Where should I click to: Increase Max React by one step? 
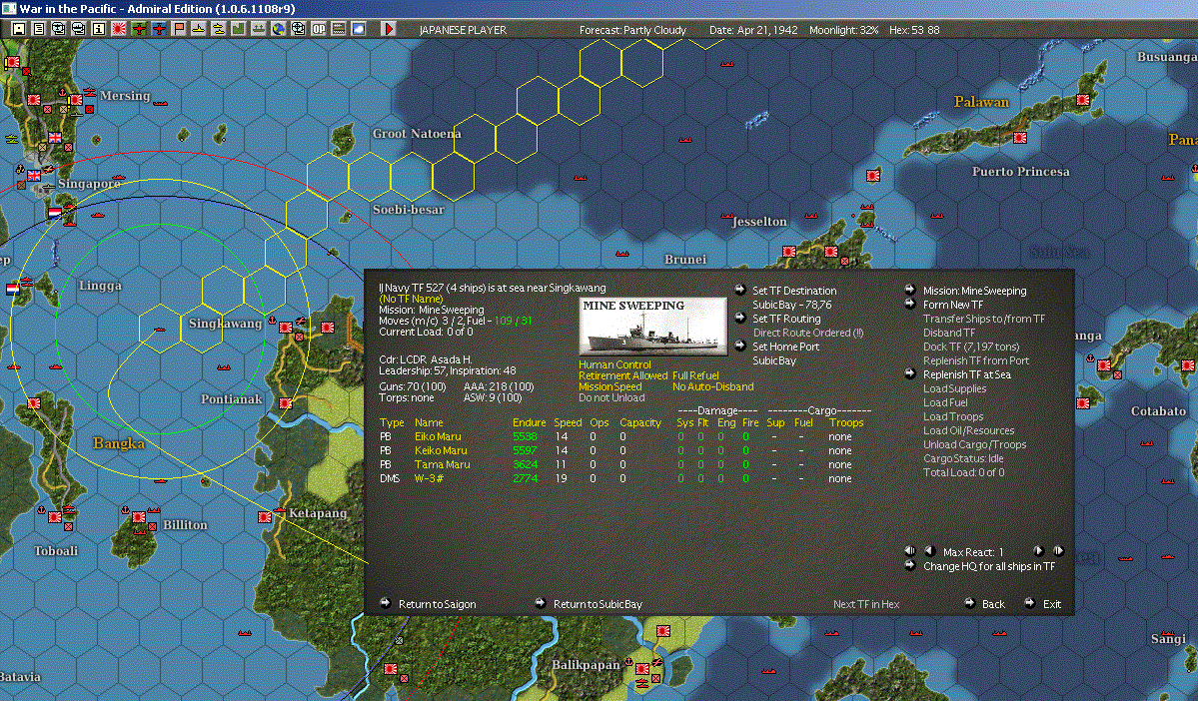pyautogui.click(x=1037, y=550)
